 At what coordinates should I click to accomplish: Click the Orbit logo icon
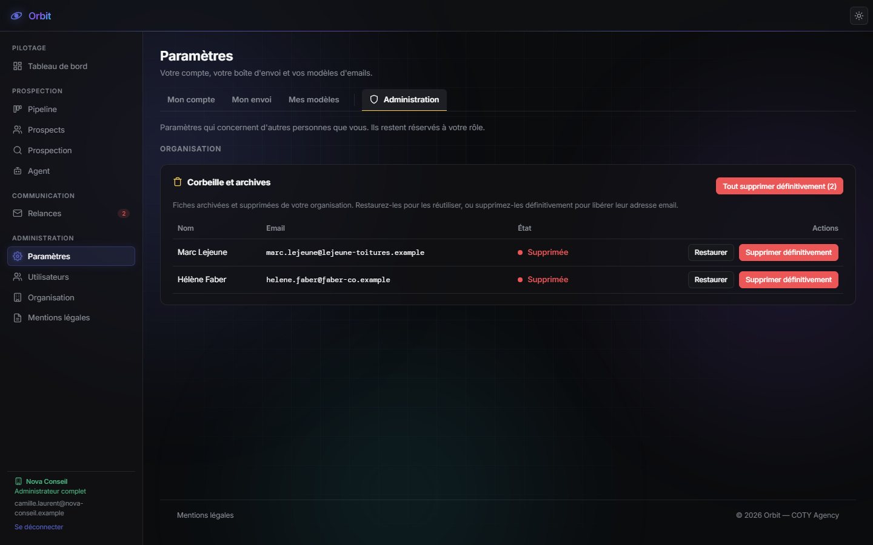pyautogui.click(x=17, y=16)
